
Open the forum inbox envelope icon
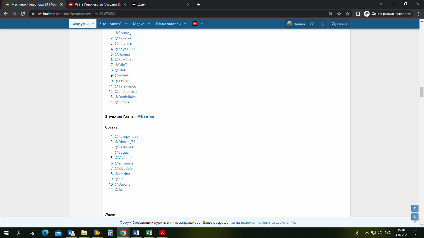(312, 24)
